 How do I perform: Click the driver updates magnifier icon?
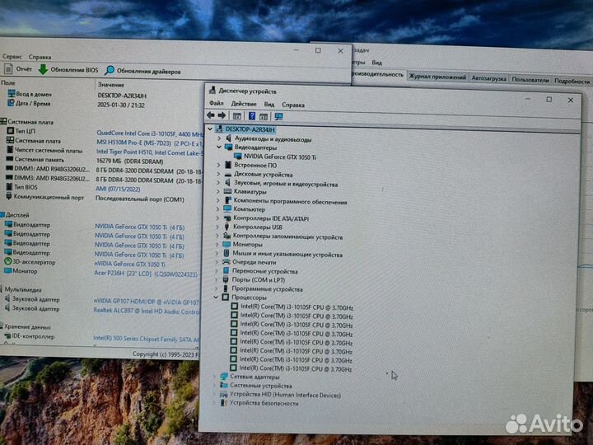(x=110, y=71)
